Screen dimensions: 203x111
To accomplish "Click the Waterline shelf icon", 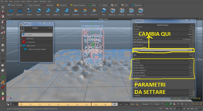I will point(76,11).
